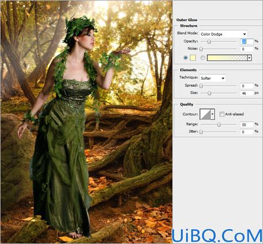This screenshot has height=244, width=263.
Task: Click the forest woman image preview
Action: tap(86, 122)
